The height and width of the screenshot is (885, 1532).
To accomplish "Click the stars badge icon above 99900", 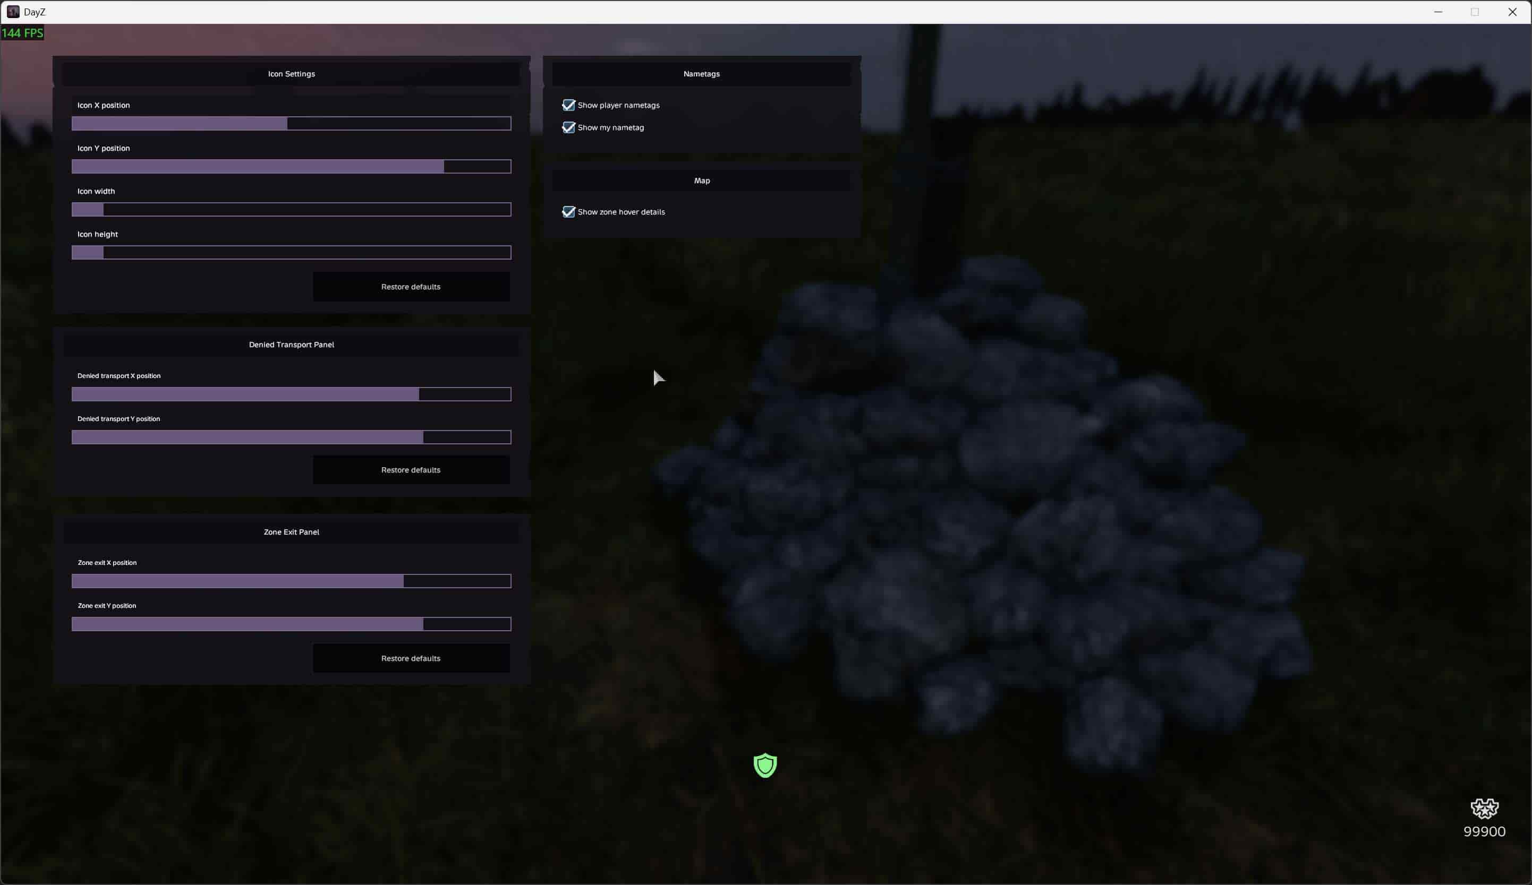I will (x=1484, y=808).
